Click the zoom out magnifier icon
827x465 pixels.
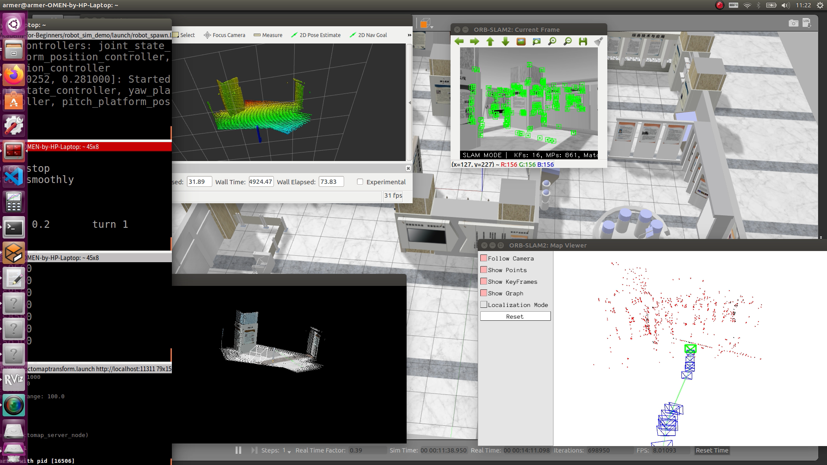tap(568, 42)
